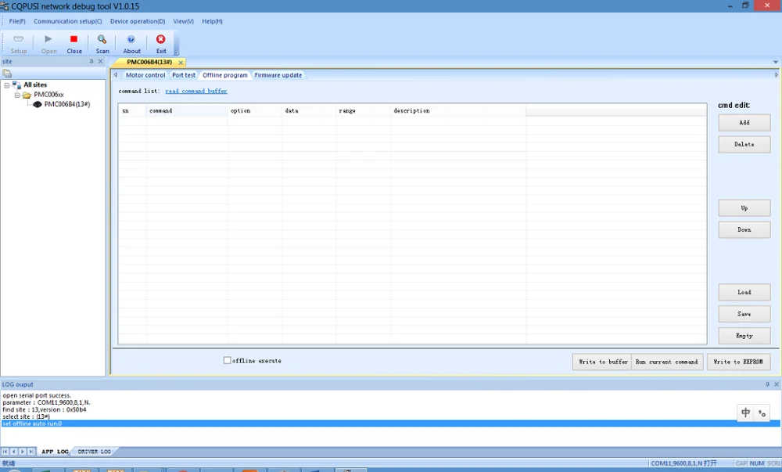Click the range column header
782x472 pixels.
363,111
